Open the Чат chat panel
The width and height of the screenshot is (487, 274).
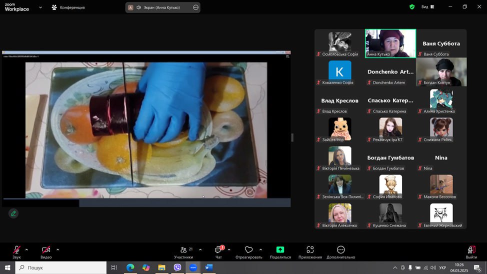point(218,251)
